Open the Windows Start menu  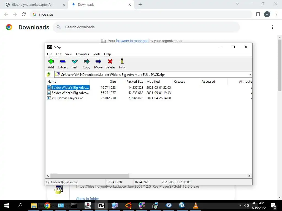click(x=7, y=206)
